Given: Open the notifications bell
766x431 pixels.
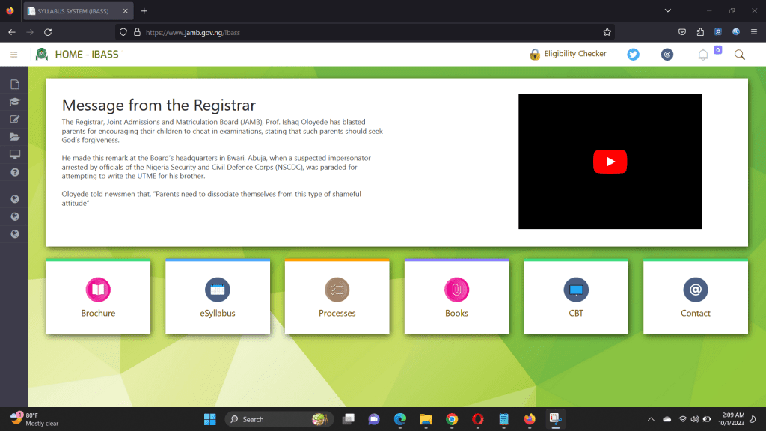Looking at the screenshot, I should click(x=703, y=55).
